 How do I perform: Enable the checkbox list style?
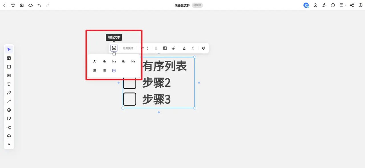(114, 70)
